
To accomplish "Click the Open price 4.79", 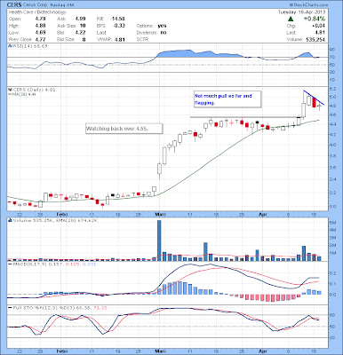I will pos(40,19).
